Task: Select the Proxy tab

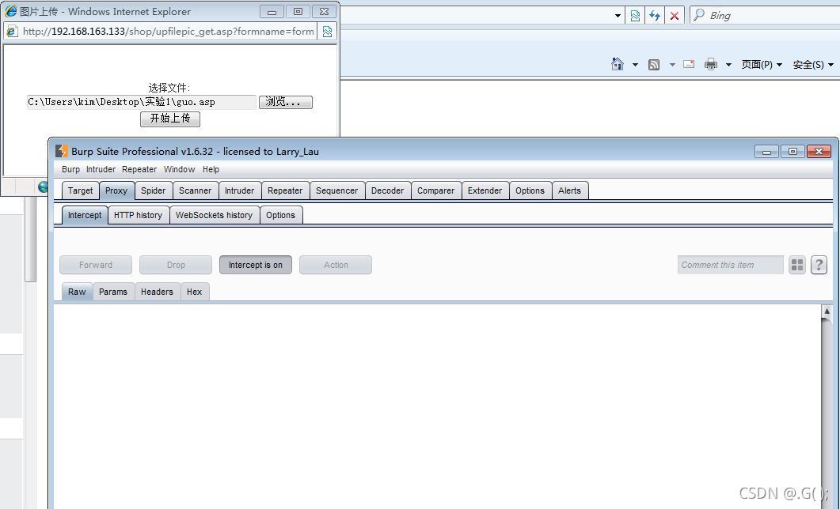Action: (116, 190)
